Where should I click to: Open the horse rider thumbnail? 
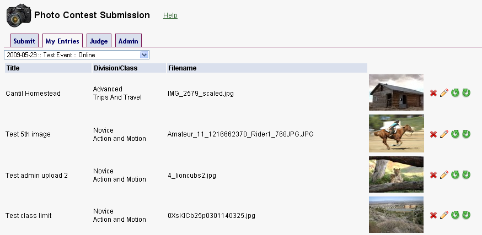tap(396, 133)
